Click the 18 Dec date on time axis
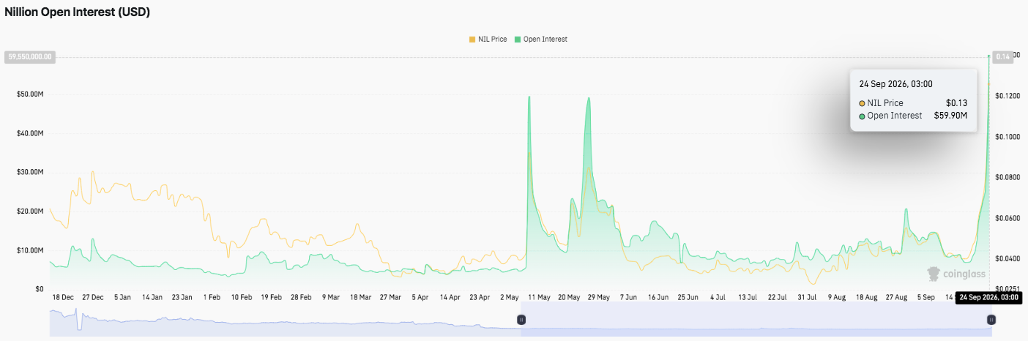The height and width of the screenshot is (341, 1028). point(62,298)
